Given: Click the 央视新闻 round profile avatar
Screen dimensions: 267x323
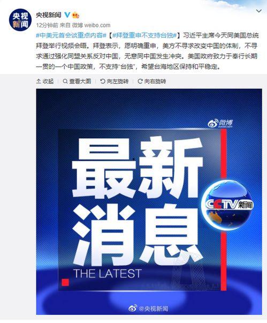Looking at the screenshot, I should coord(20,20).
